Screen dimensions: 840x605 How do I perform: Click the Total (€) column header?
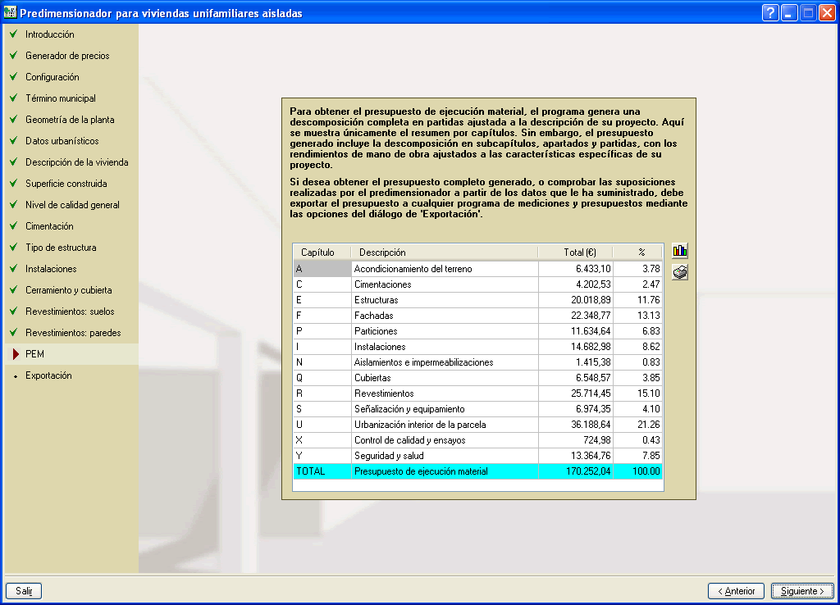click(x=579, y=252)
